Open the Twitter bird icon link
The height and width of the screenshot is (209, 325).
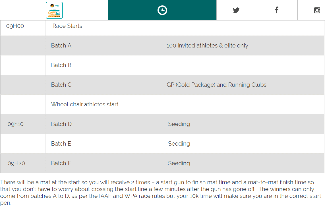click(236, 10)
